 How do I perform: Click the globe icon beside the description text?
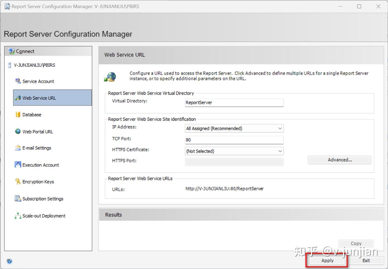[110, 77]
